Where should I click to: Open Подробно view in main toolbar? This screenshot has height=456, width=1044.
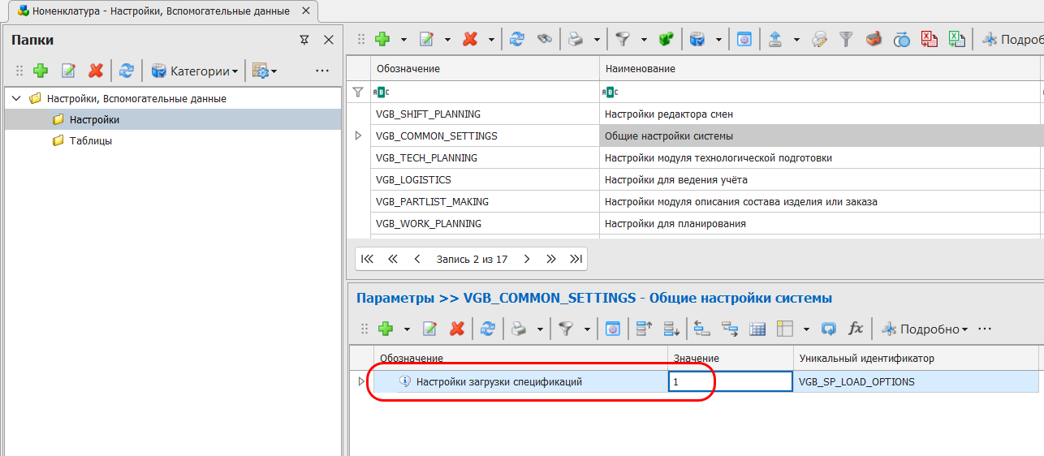tap(1012, 39)
